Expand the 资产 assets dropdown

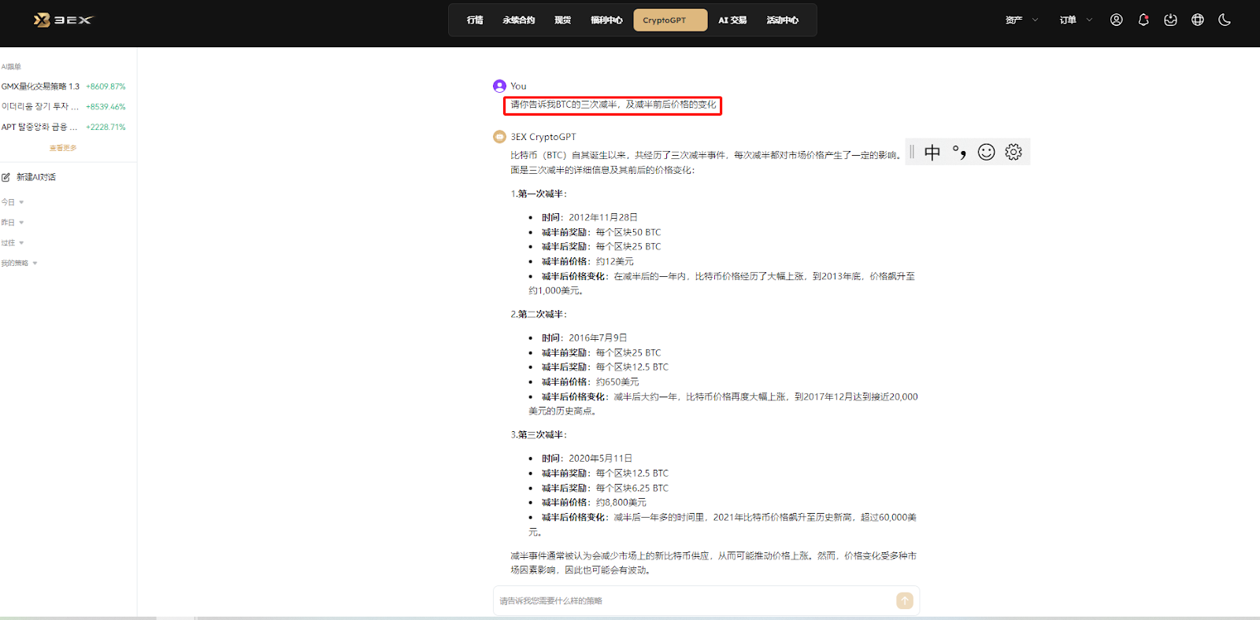(1021, 20)
